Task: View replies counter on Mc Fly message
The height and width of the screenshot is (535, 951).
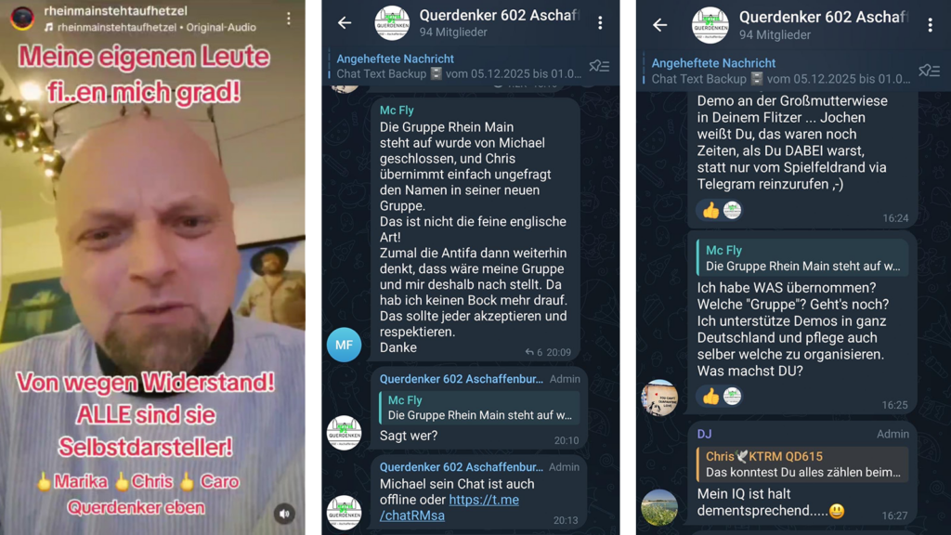Action: tap(534, 352)
